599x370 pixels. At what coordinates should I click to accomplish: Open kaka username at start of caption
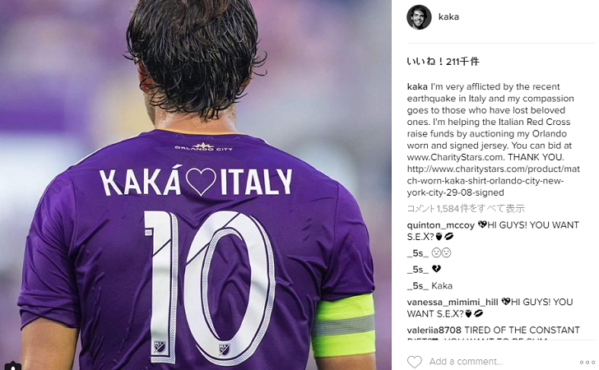point(417,86)
